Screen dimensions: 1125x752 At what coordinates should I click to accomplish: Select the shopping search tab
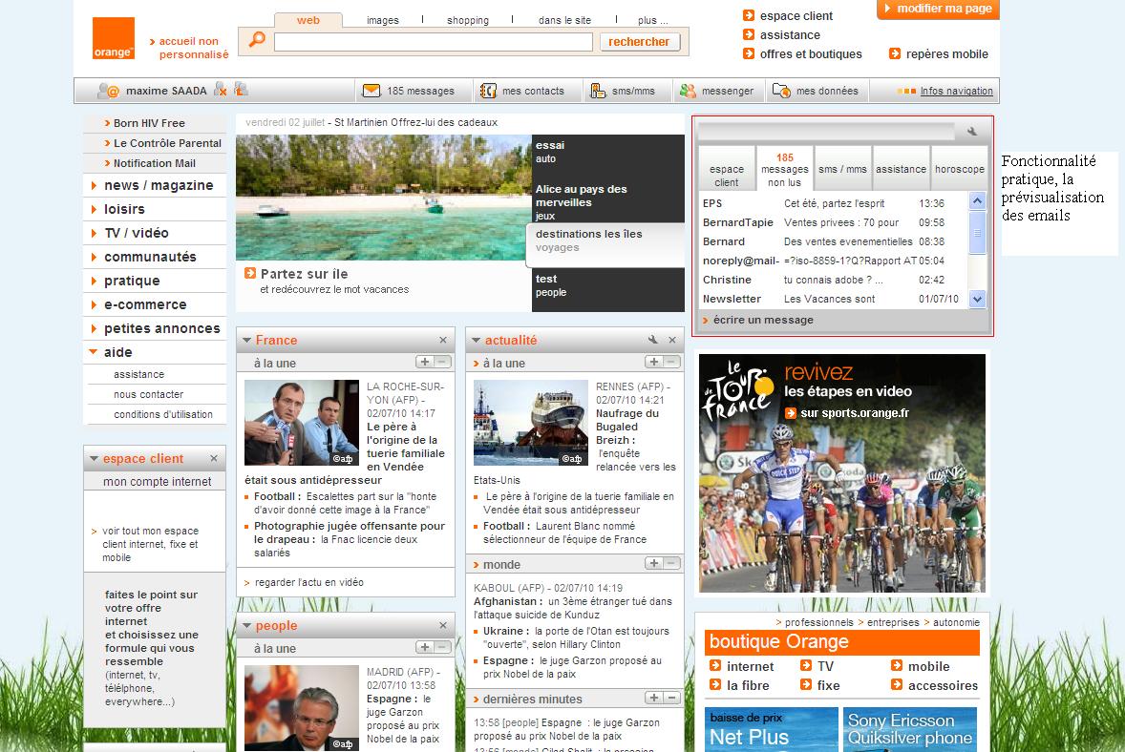468,20
